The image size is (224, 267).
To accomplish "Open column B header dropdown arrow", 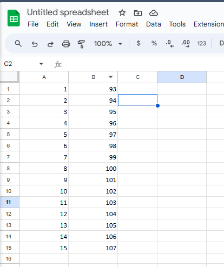I will click(110, 77).
